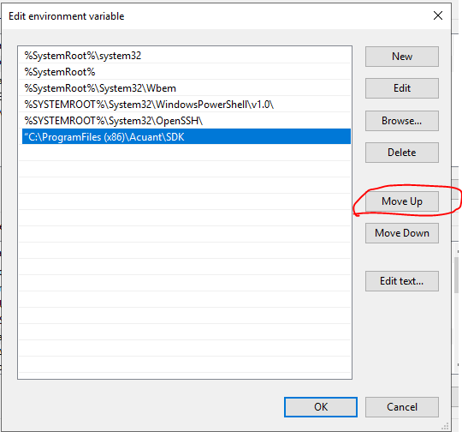Open the Browse... folder dialog

(402, 121)
